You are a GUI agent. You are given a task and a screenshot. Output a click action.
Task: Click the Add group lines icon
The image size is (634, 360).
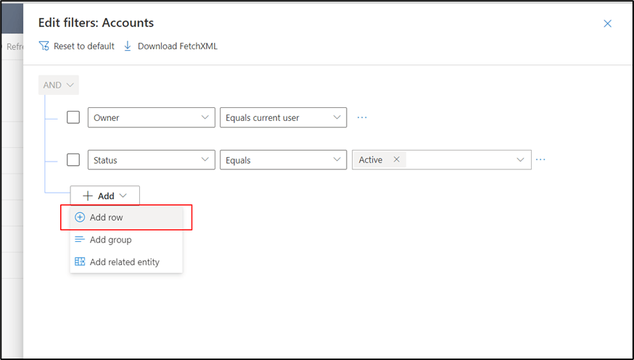click(x=80, y=240)
